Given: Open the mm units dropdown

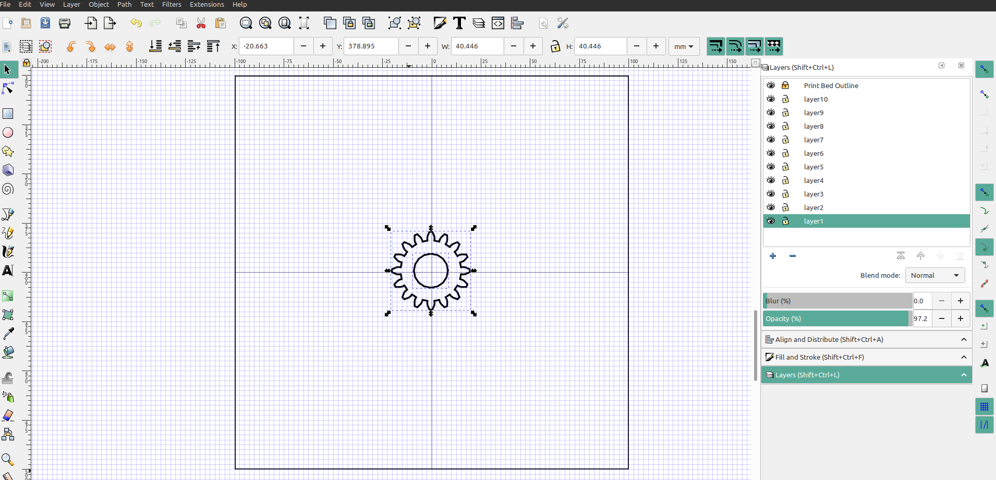Looking at the screenshot, I should 684,46.
